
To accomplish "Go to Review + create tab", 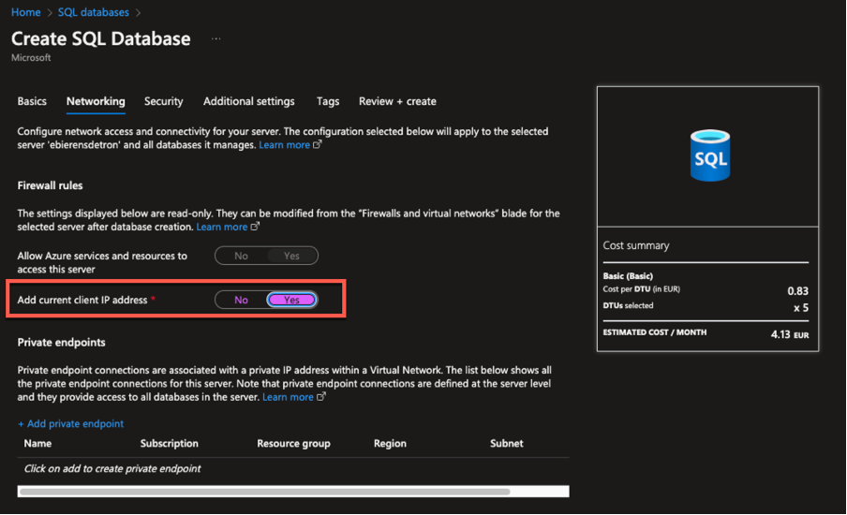I will 397,101.
